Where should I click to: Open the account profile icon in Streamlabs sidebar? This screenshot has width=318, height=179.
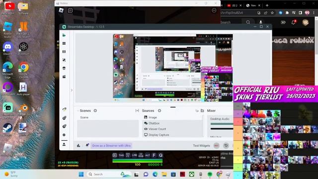[64, 144]
